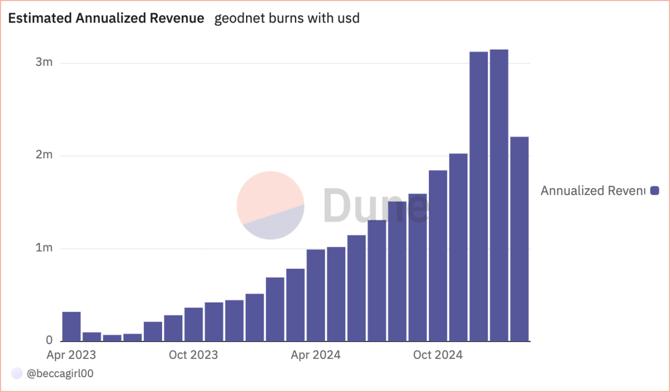The width and height of the screenshot is (670, 392).
Task: Click the beccagirl00 author avatar icon
Action: point(17,374)
